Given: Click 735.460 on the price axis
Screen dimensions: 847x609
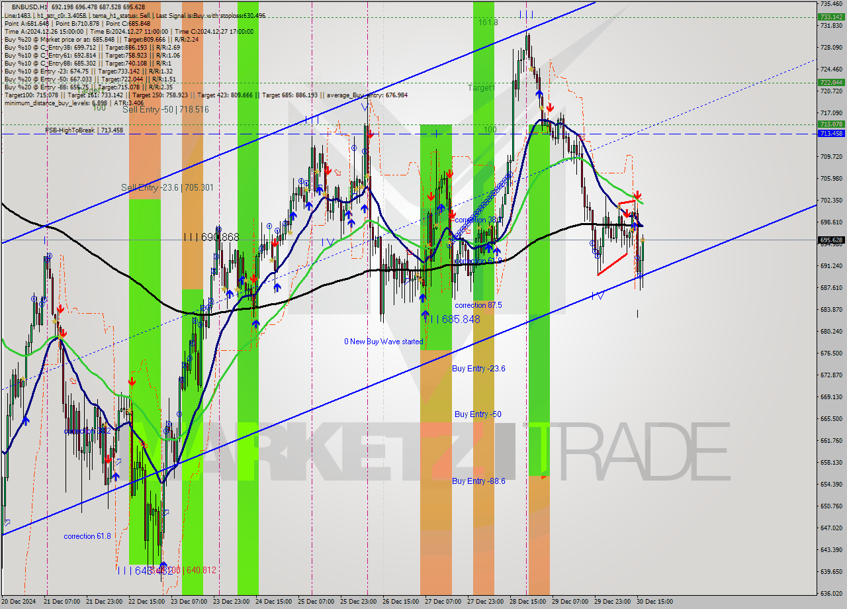Looking at the screenshot, I should pyautogui.click(x=831, y=4).
